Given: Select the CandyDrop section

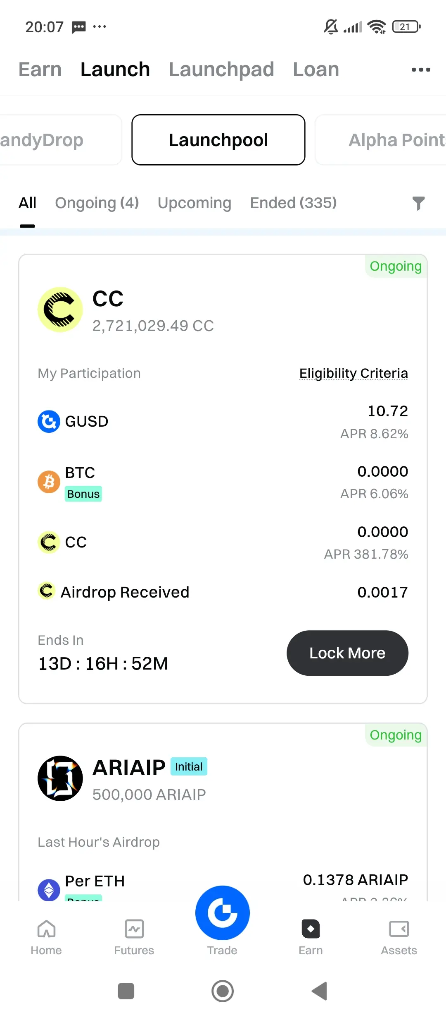Looking at the screenshot, I should tap(61, 140).
